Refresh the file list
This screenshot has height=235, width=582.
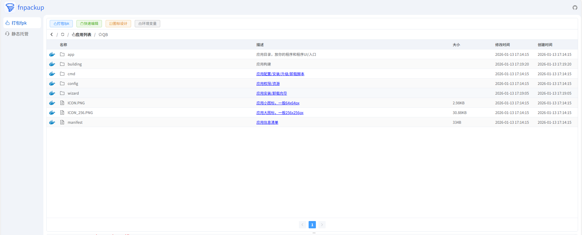pos(63,35)
